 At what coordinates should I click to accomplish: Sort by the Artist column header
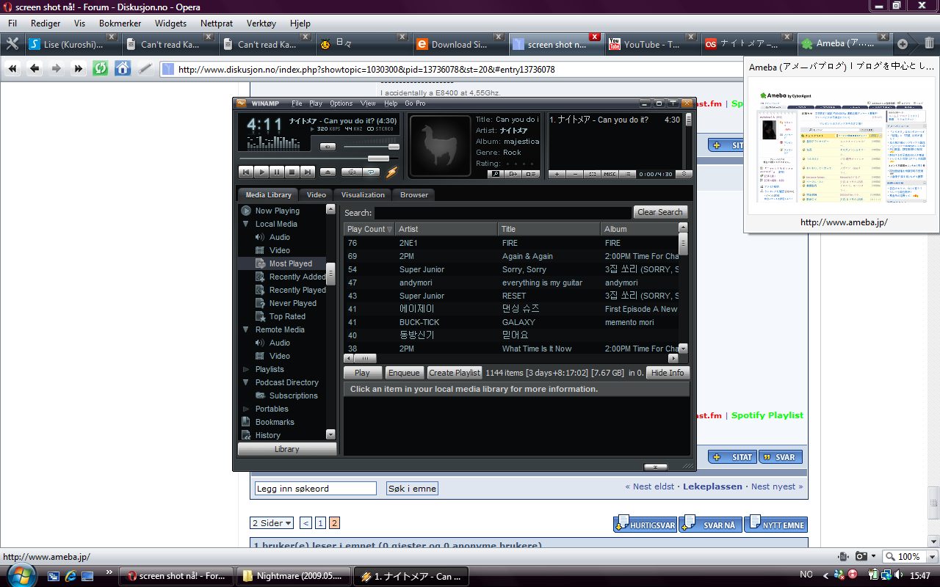[446, 229]
